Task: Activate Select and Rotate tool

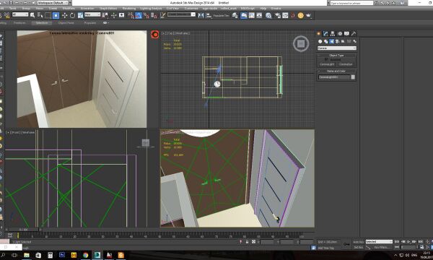Action: tap(72, 15)
